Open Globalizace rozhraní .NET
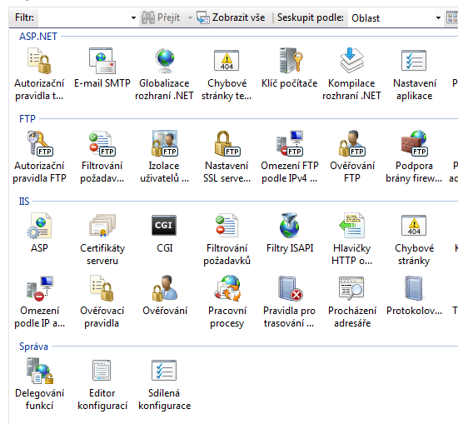Screen dimensions: 458x424 [x=164, y=74]
